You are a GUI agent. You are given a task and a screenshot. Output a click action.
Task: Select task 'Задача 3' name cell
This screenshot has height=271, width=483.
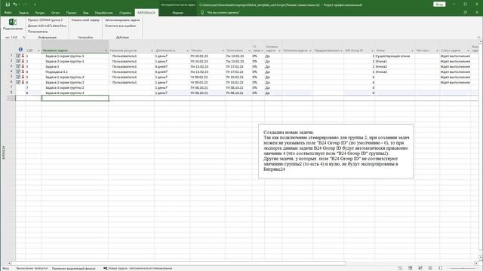point(75,66)
